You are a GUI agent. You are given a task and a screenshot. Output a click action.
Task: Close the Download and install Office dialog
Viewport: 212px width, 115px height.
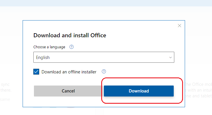[180, 26]
